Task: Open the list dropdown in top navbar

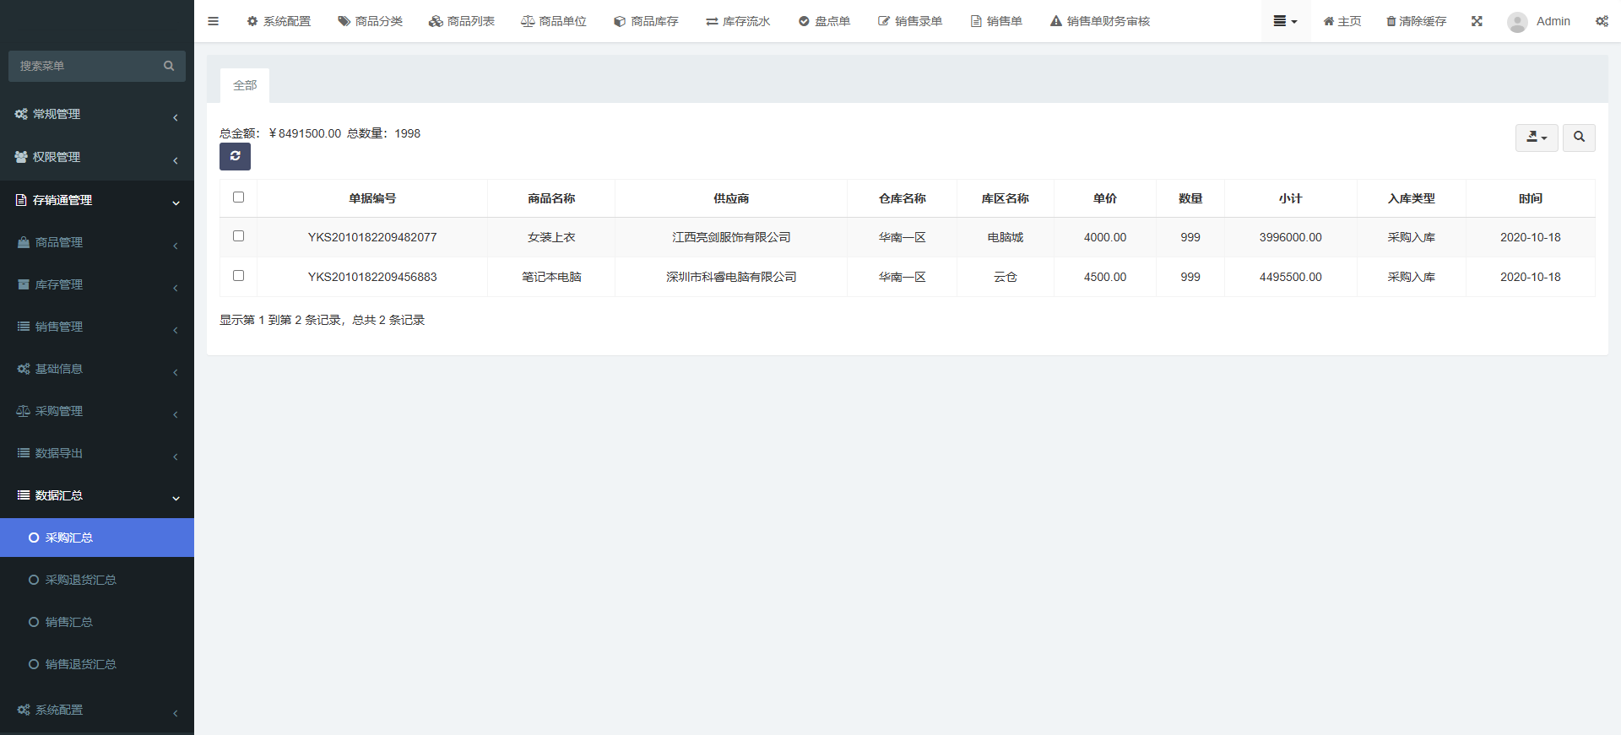Action: point(1285,21)
